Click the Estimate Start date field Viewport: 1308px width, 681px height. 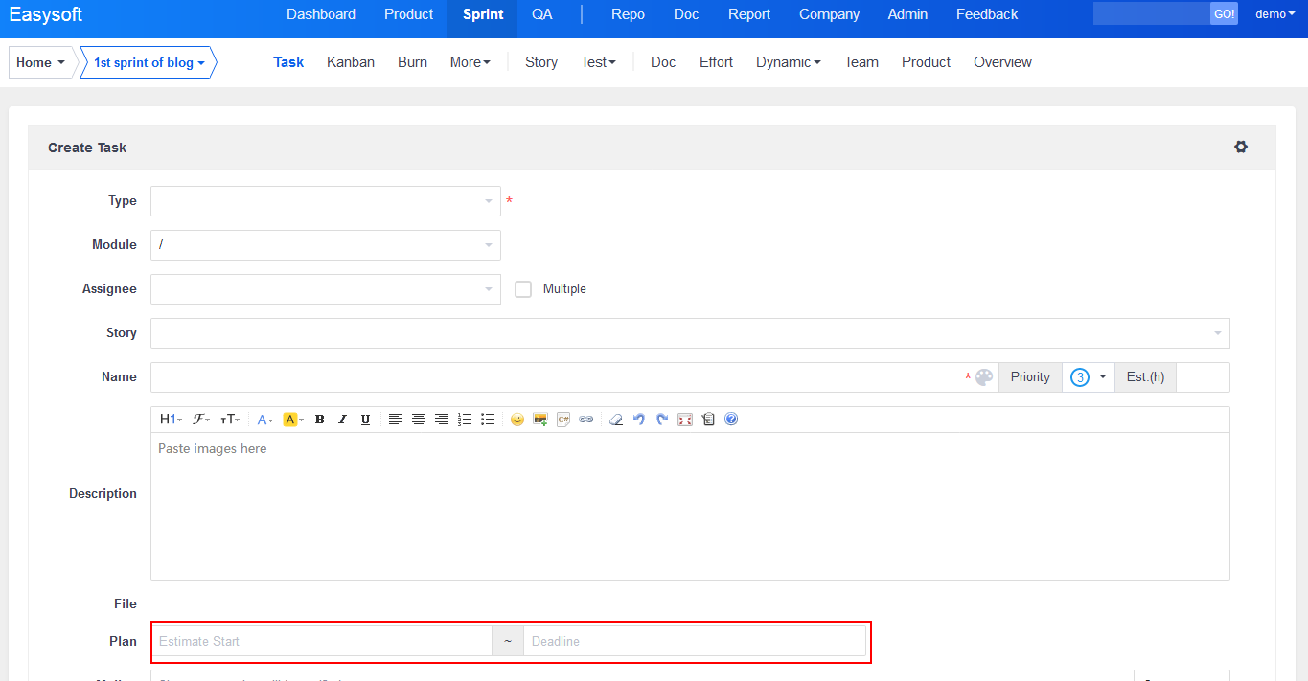[322, 641]
